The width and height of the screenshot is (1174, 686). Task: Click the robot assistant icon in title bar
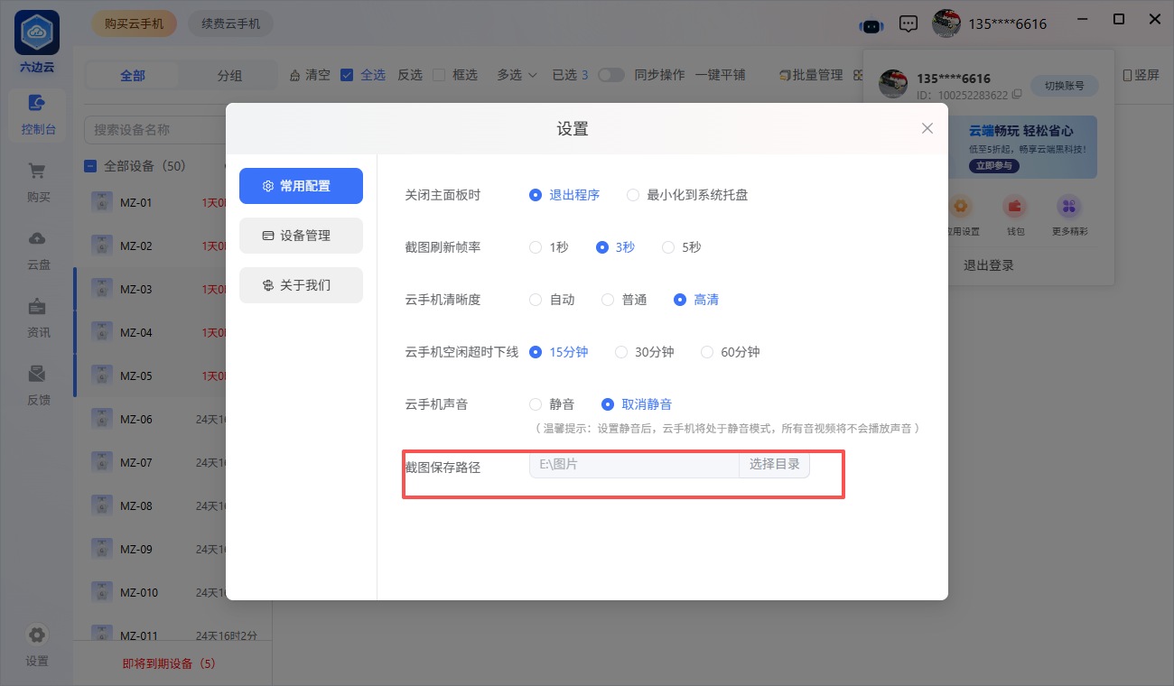pos(871,25)
